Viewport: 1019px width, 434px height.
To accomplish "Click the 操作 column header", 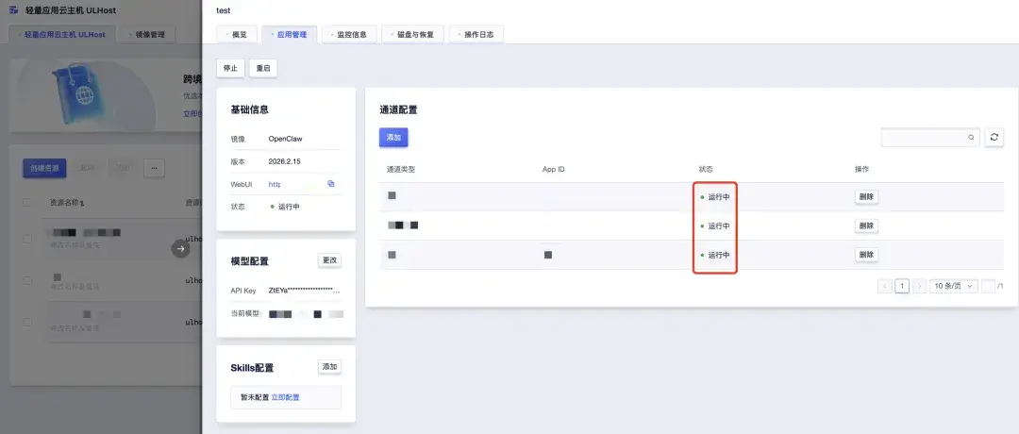I will coord(861,169).
